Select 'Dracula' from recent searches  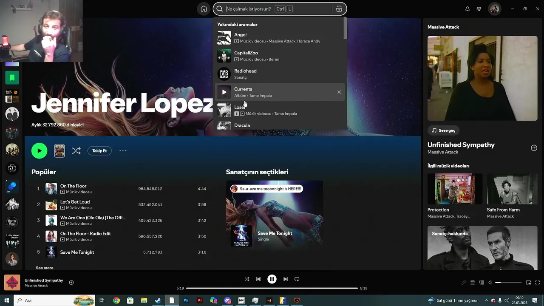click(280, 125)
